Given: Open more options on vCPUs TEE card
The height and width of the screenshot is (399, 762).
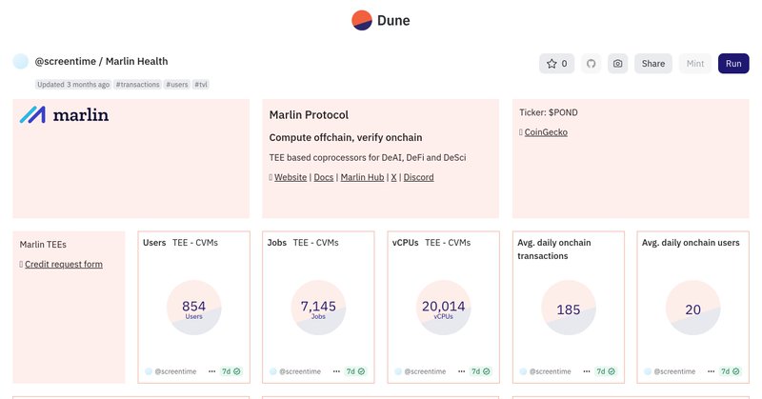Looking at the screenshot, I should [461, 371].
